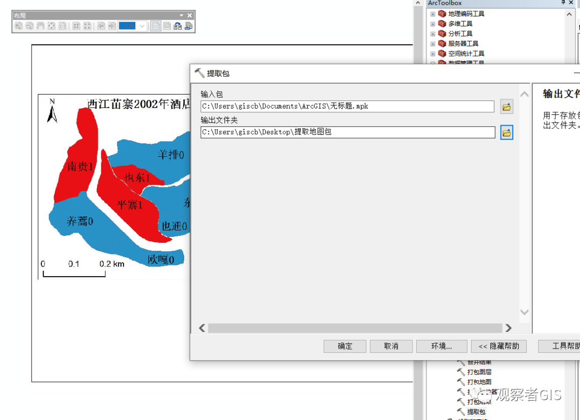580x420 pixels.
Task: Click the Zoom to 100% (1:1) icon
Action: [62, 26]
